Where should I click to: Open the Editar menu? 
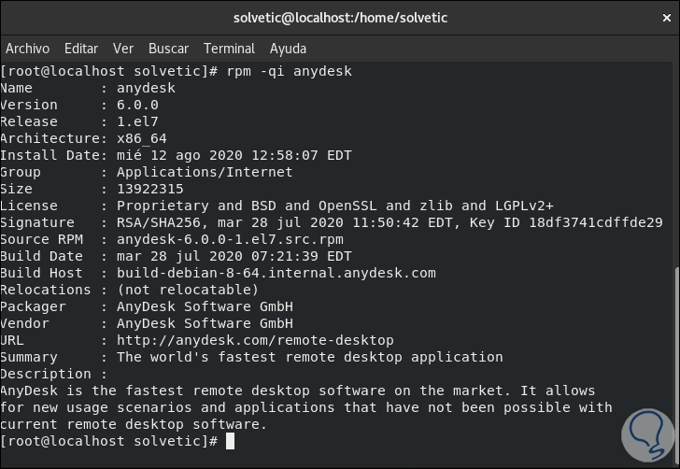(81, 48)
